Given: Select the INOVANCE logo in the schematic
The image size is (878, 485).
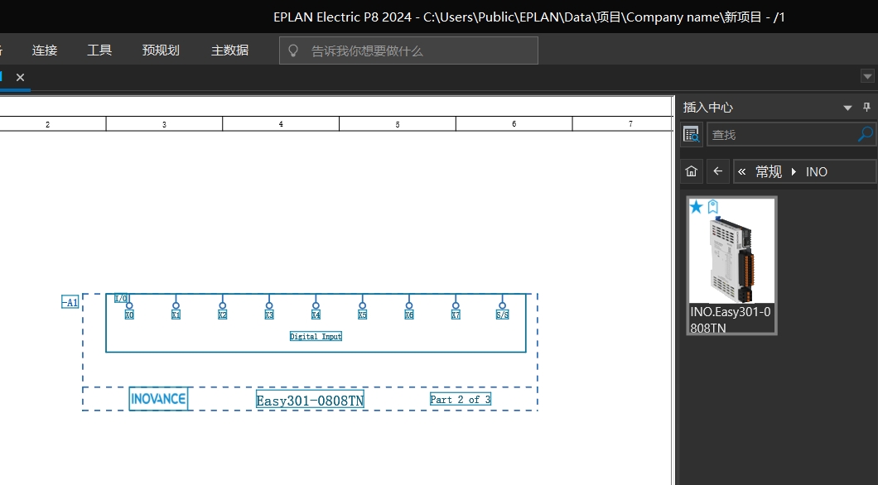Looking at the screenshot, I should 158,399.
